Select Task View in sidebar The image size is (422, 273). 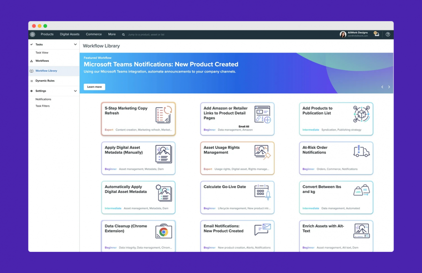(x=42, y=52)
